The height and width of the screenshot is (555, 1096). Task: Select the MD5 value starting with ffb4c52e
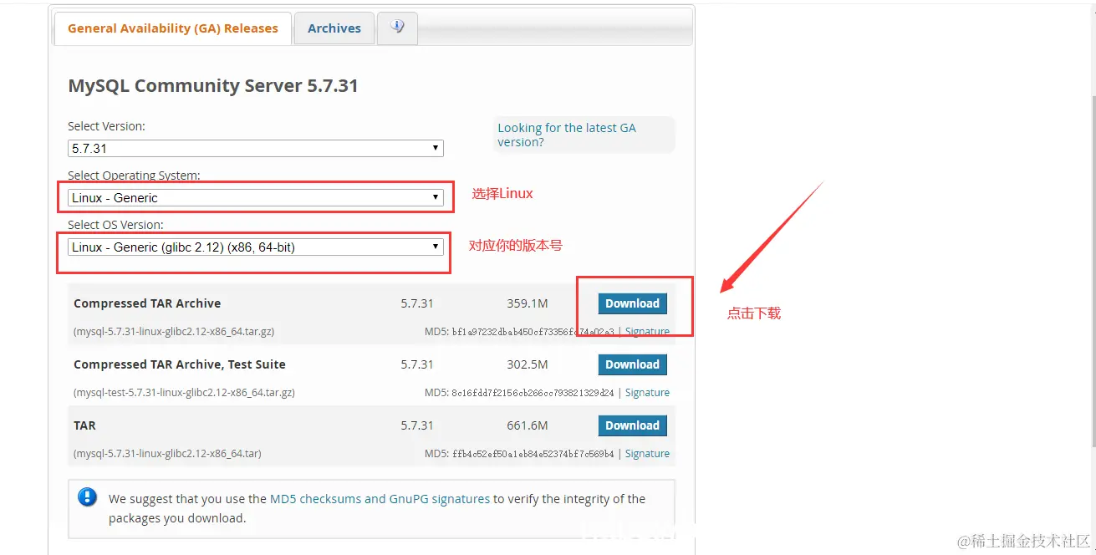533,454
